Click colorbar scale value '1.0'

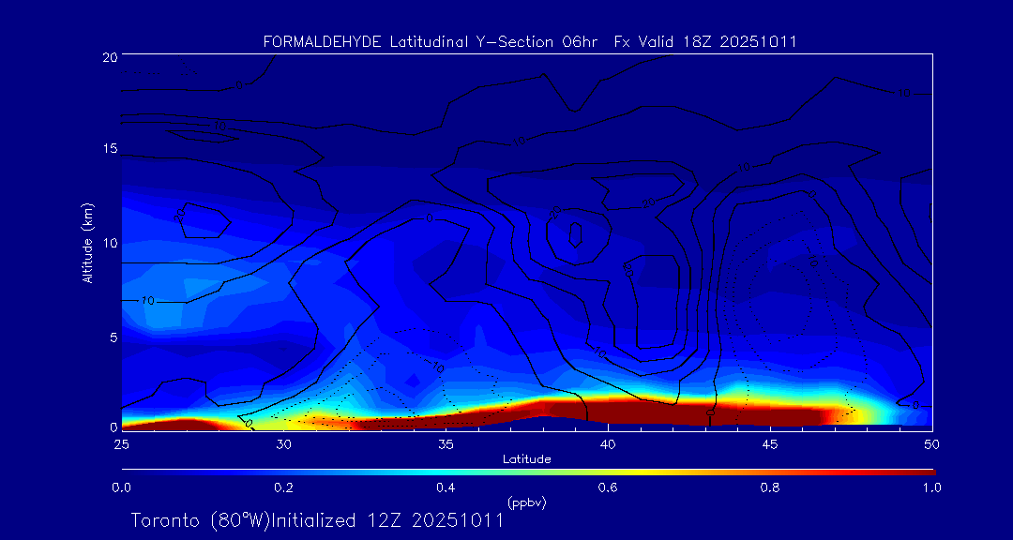[931, 487]
